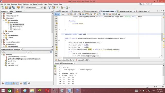Expand the DatabaseConnectivity project node
The image size is (165, 93).
point(2,16)
